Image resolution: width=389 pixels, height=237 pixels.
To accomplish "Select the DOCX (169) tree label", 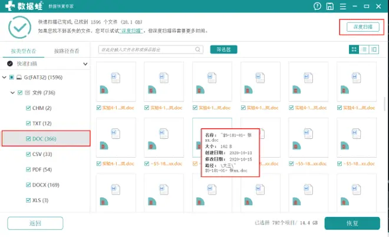I will (x=46, y=185).
